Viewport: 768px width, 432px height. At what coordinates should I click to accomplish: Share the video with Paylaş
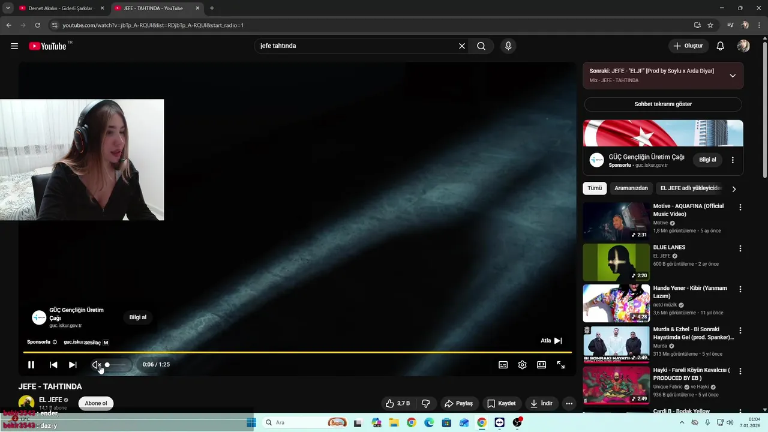(458, 403)
